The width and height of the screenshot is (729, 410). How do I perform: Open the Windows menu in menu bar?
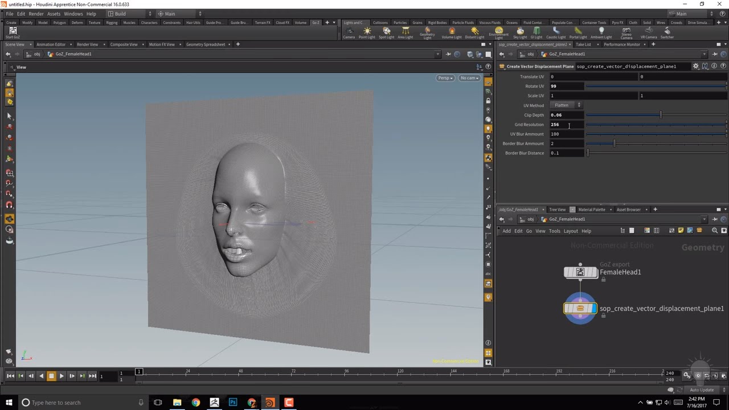coord(73,14)
